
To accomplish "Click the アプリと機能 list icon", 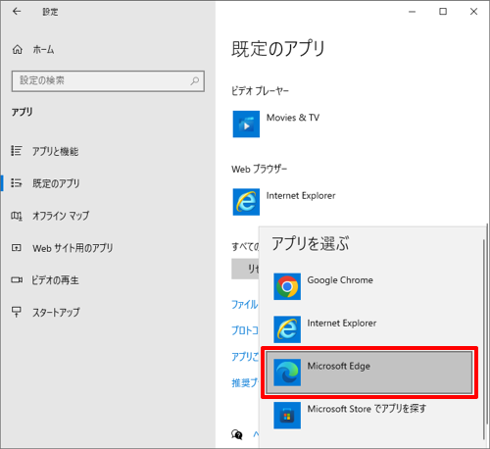I will [17, 151].
